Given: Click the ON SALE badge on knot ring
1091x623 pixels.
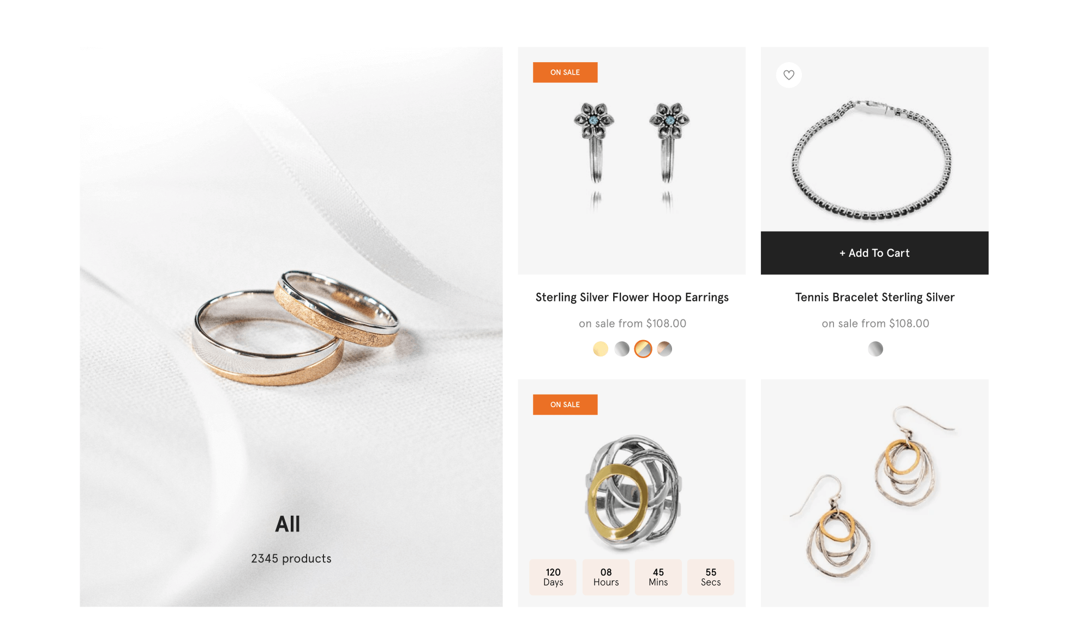Looking at the screenshot, I should tap(565, 405).
